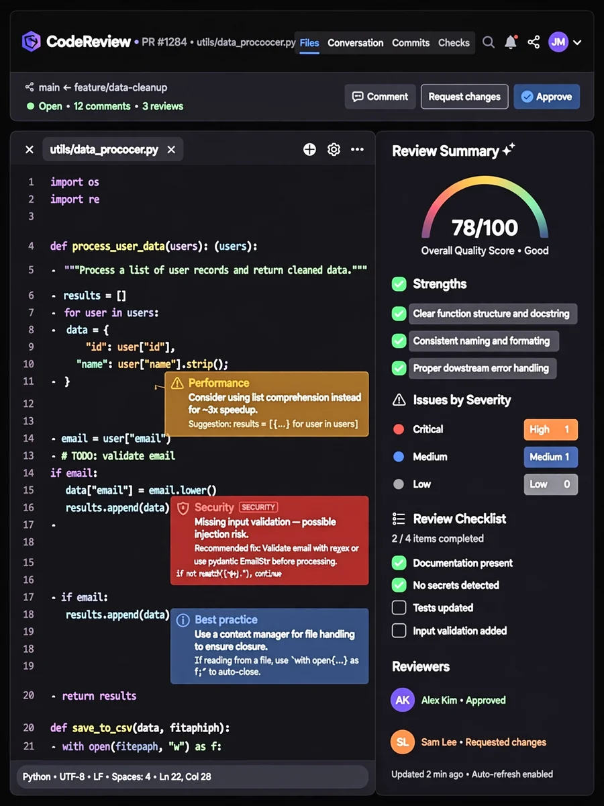Click the sparkle icon beside Review Summary
This screenshot has height=806, width=604.
[509, 150]
